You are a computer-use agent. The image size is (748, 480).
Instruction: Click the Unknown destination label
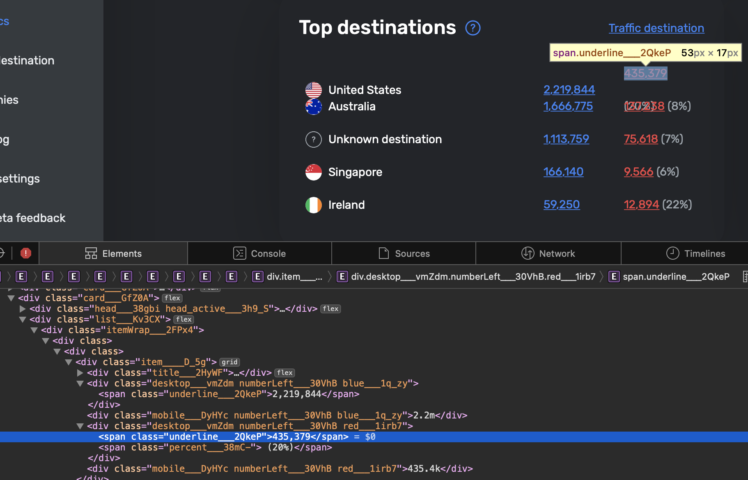pos(385,139)
